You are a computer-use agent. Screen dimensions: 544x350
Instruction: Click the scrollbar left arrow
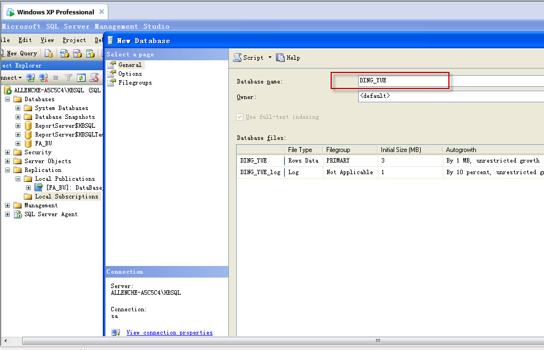[x=6, y=341]
